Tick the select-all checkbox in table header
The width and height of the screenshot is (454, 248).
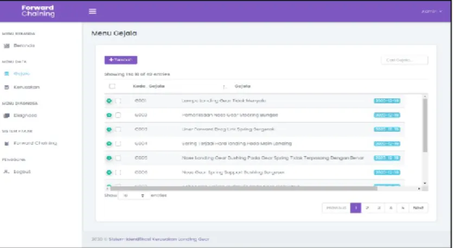112,86
